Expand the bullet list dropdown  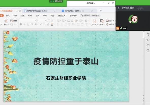tap(60, 21)
